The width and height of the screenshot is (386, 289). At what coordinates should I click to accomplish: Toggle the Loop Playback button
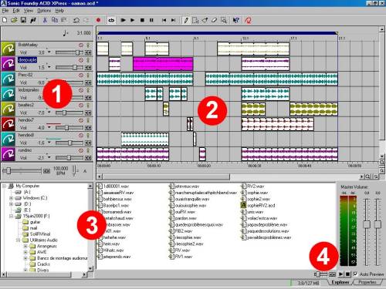111,20
